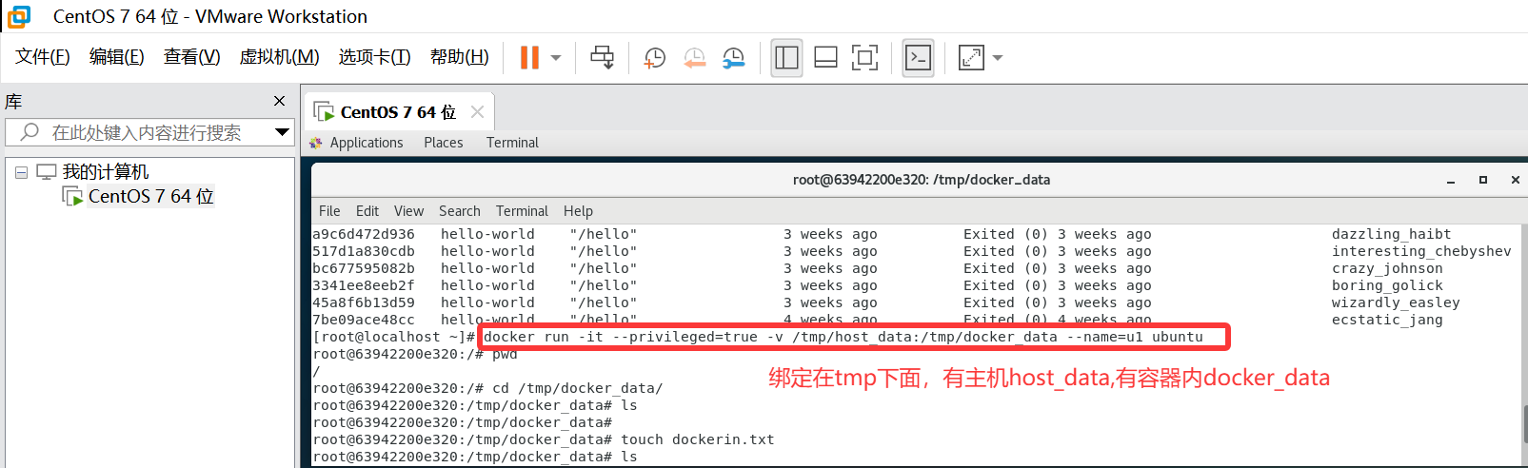Click container name interesting_chebyshev

[1421, 251]
